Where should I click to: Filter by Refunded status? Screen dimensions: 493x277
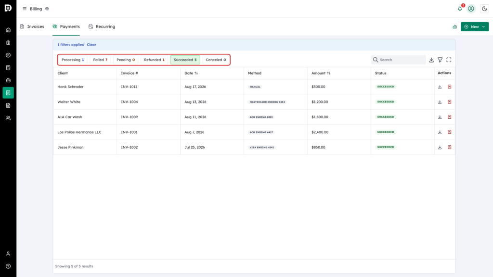(154, 60)
